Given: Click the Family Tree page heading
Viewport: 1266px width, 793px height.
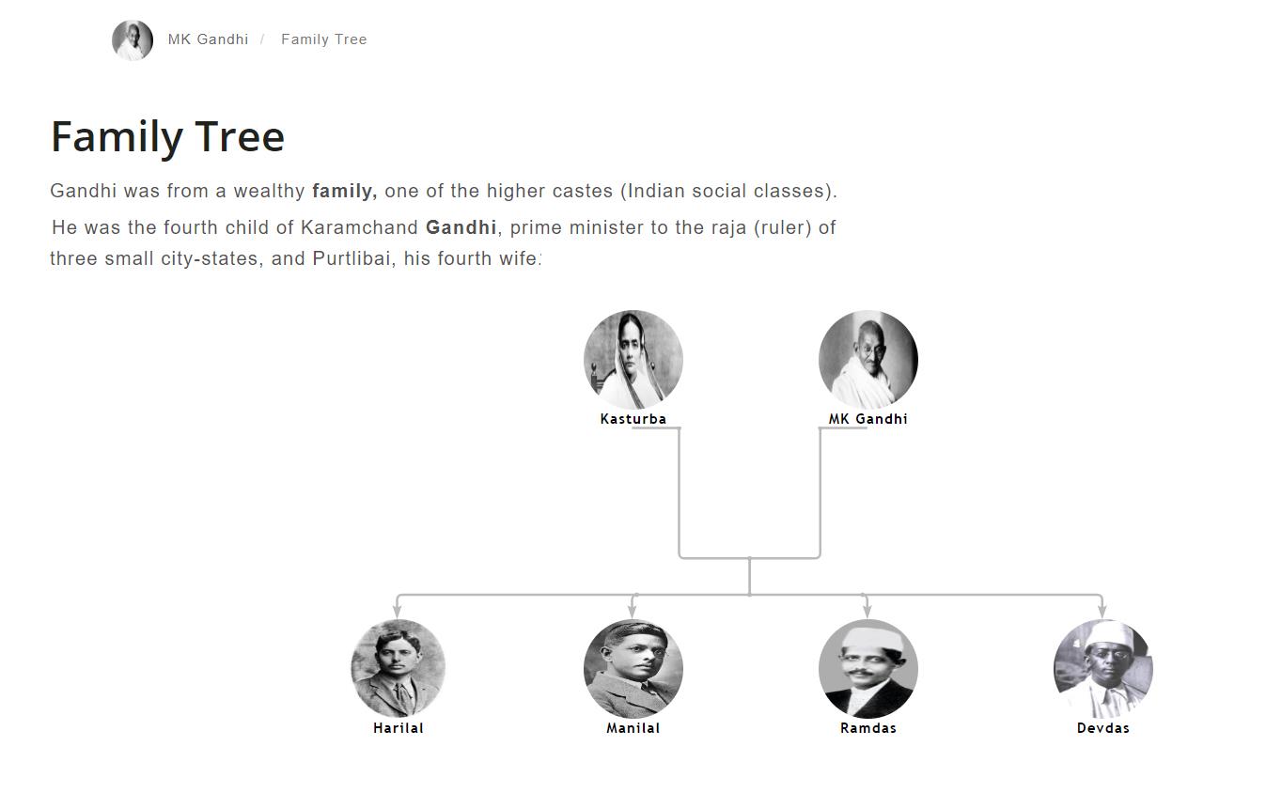Looking at the screenshot, I should [167, 137].
